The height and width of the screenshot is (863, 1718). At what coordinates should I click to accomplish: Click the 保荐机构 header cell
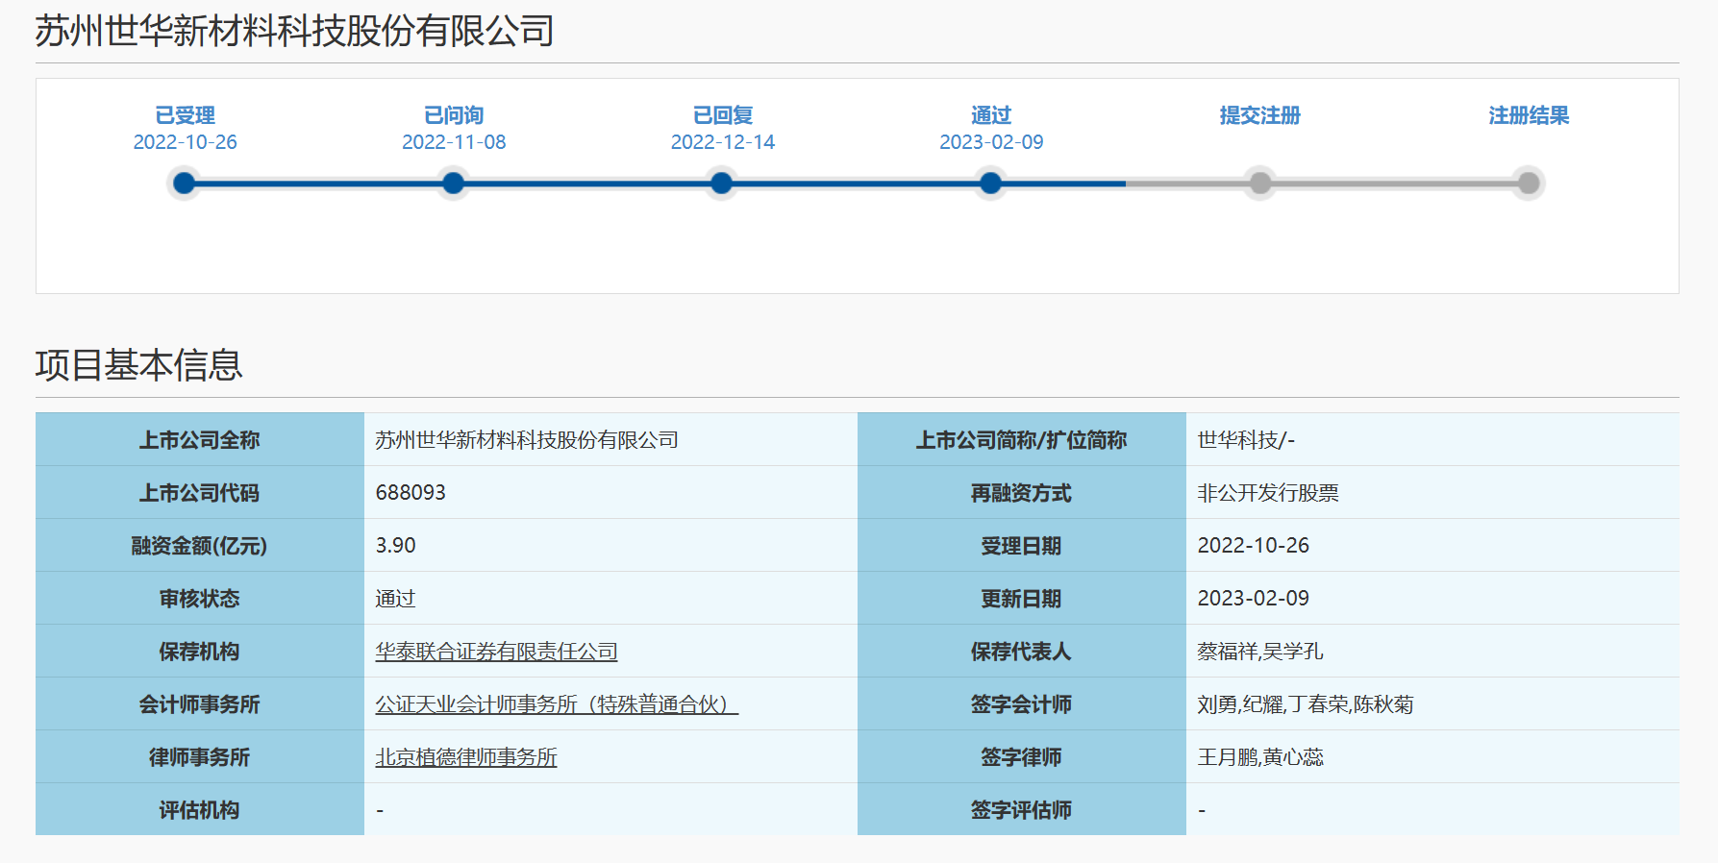coord(200,651)
